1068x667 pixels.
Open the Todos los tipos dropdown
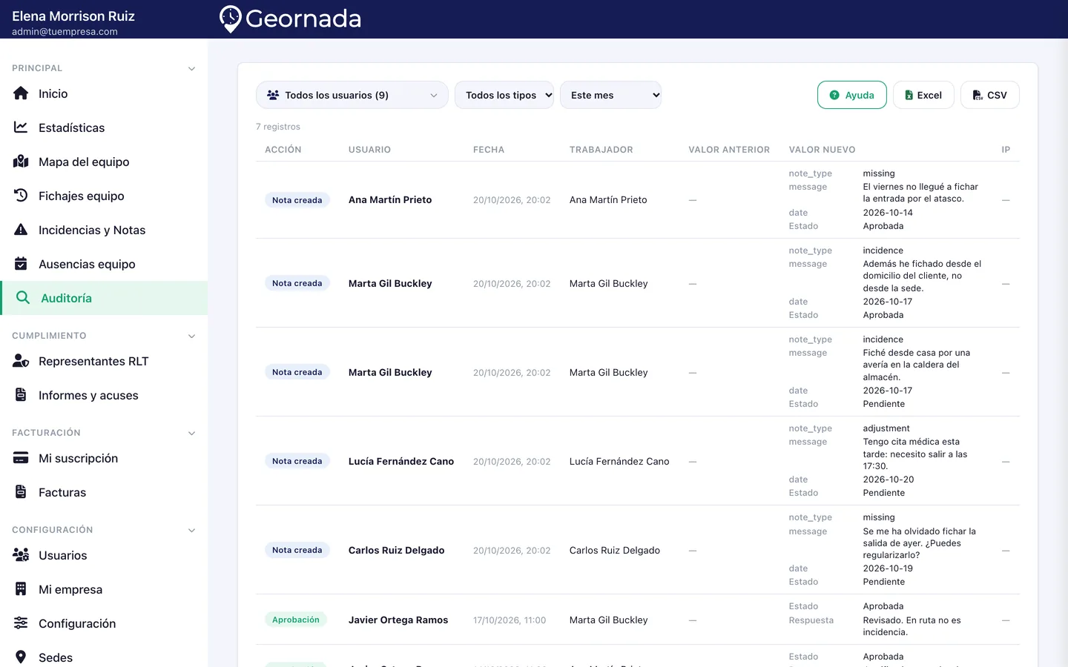[504, 95]
